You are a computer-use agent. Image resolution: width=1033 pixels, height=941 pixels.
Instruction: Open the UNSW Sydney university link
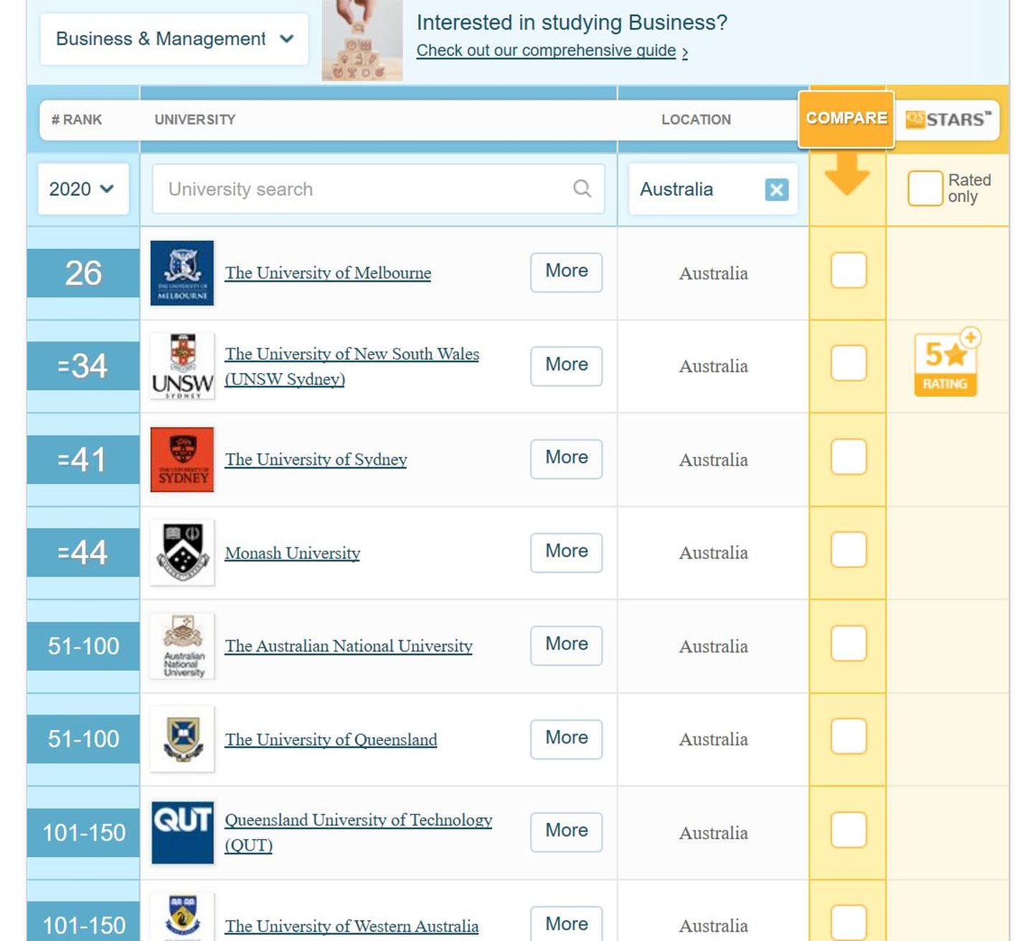point(352,367)
